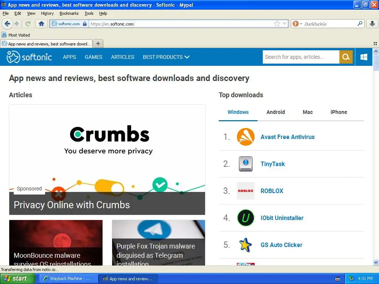Open the Avast Free Antivirus link
Image resolution: width=379 pixels, height=284 pixels.
click(x=287, y=137)
